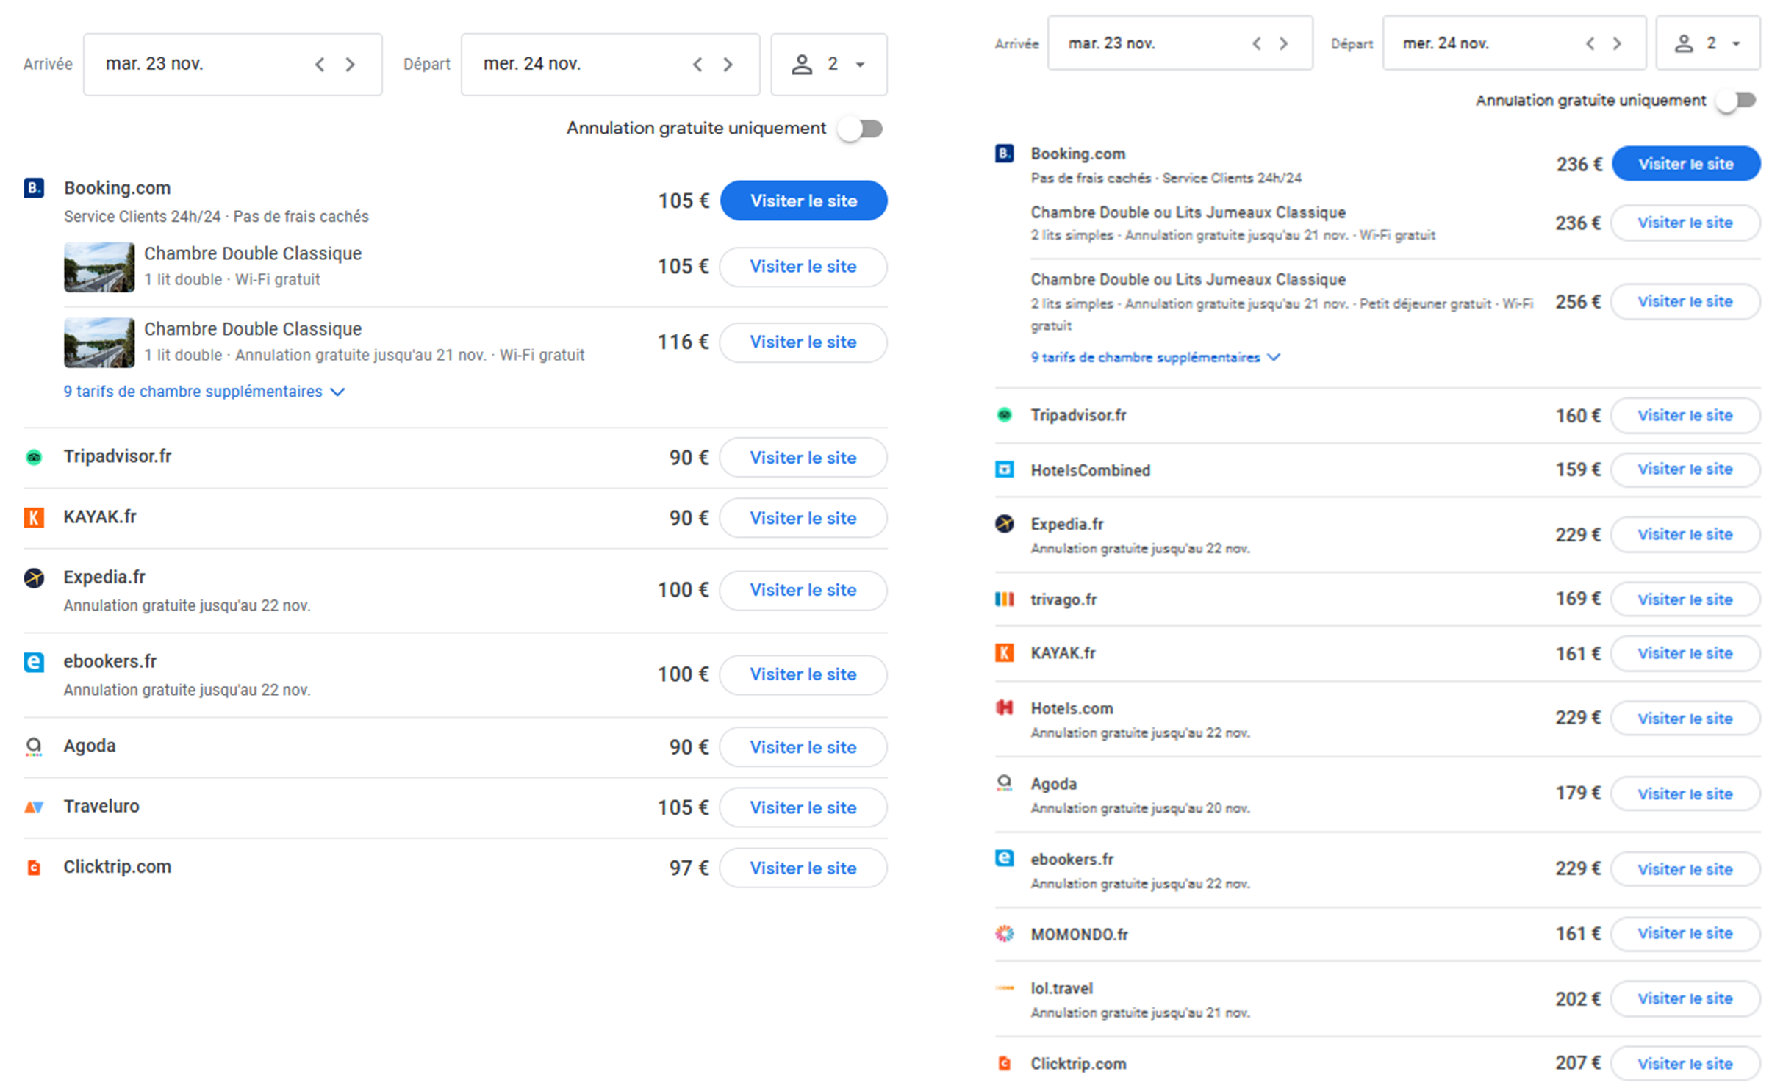Image resolution: width=1783 pixels, height=1091 pixels.
Task: Toggle free cancellation only in right panel
Action: pyautogui.click(x=1736, y=101)
